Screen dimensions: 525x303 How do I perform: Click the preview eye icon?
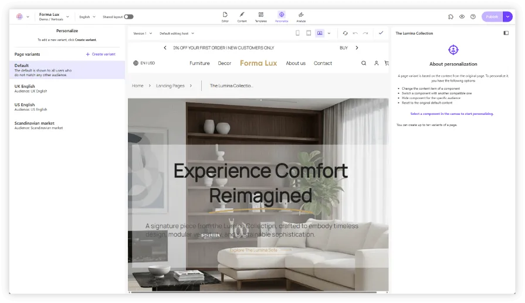point(462,17)
